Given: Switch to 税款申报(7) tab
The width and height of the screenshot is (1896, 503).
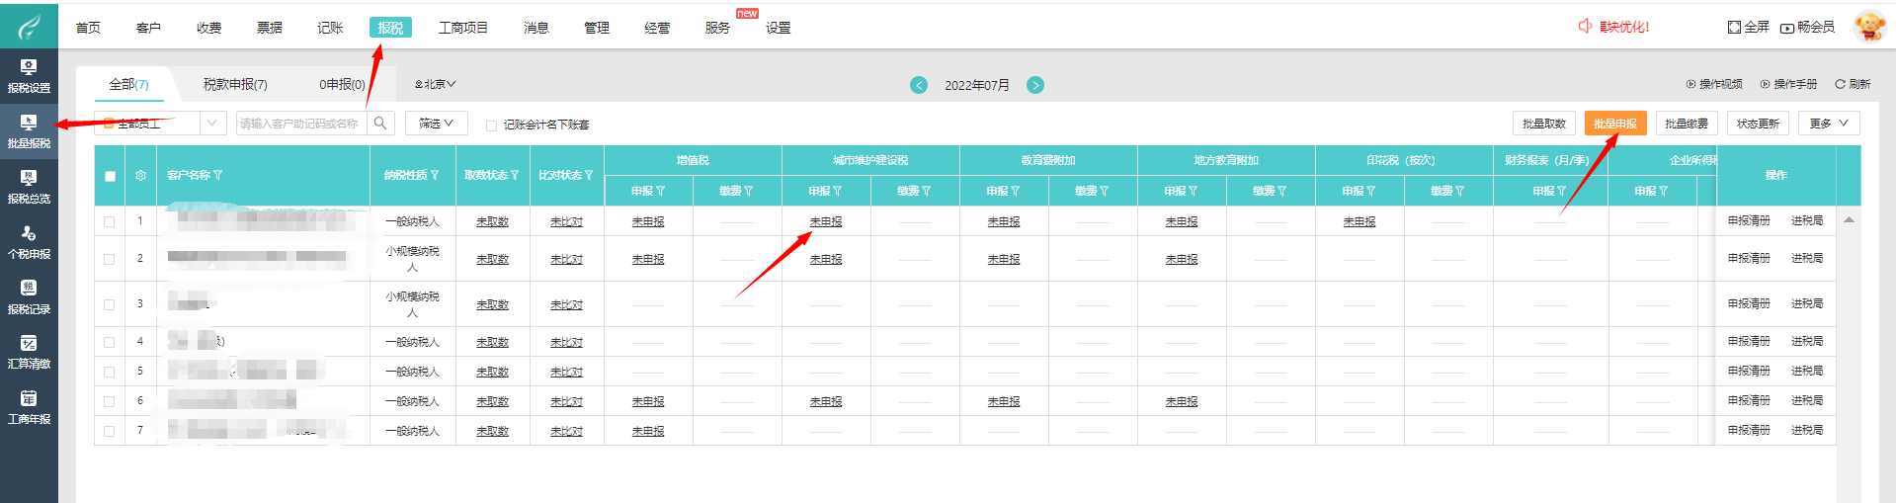Looking at the screenshot, I should pos(235,85).
